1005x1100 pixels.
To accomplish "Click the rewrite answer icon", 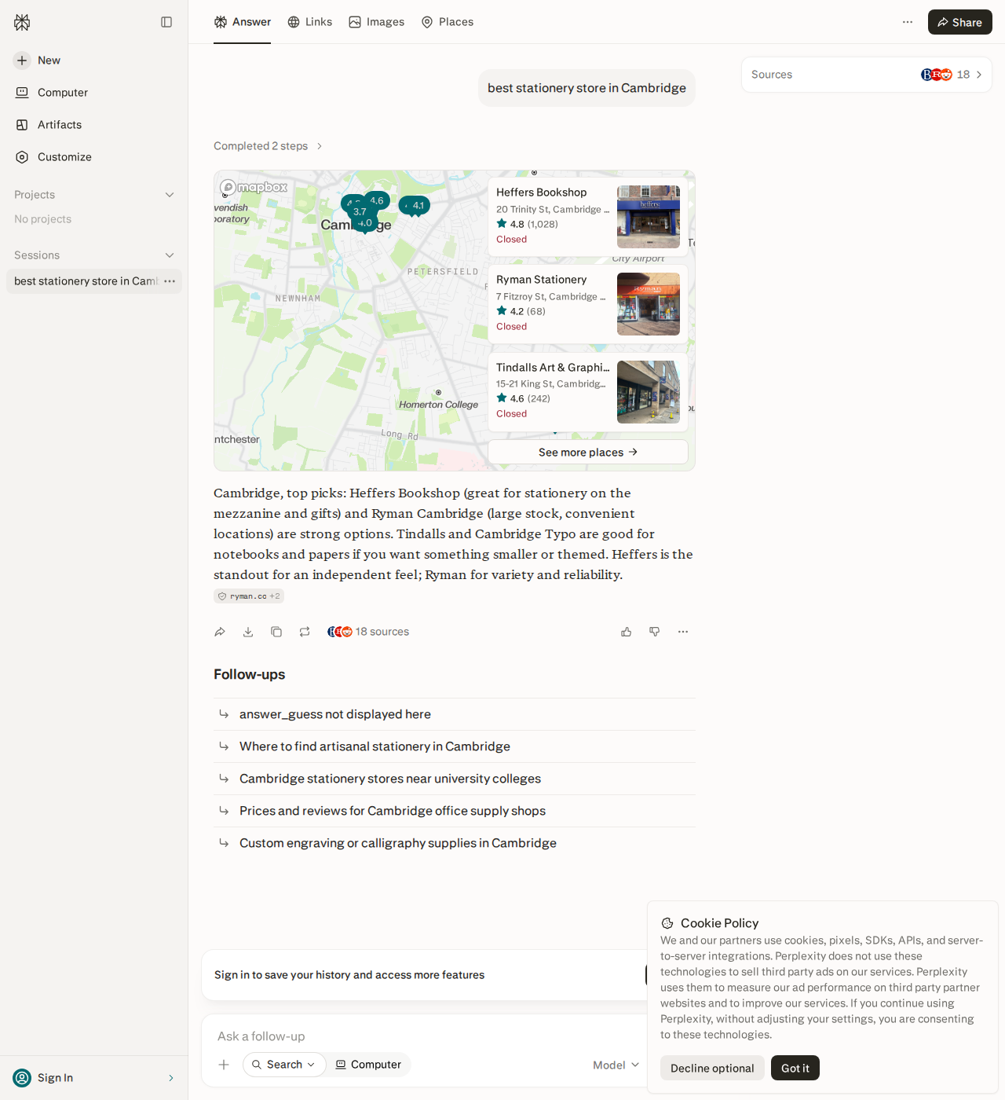I will click(x=305, y=632).
